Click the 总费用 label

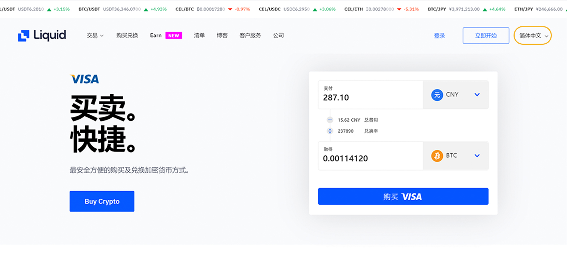tap(371, 120)
